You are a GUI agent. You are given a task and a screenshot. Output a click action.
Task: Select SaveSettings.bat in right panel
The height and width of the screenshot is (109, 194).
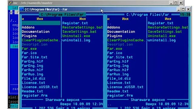(165, 31)
